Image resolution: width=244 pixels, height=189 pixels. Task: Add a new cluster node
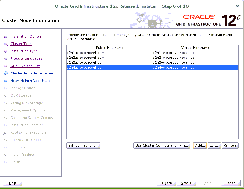tap(200, 145)
